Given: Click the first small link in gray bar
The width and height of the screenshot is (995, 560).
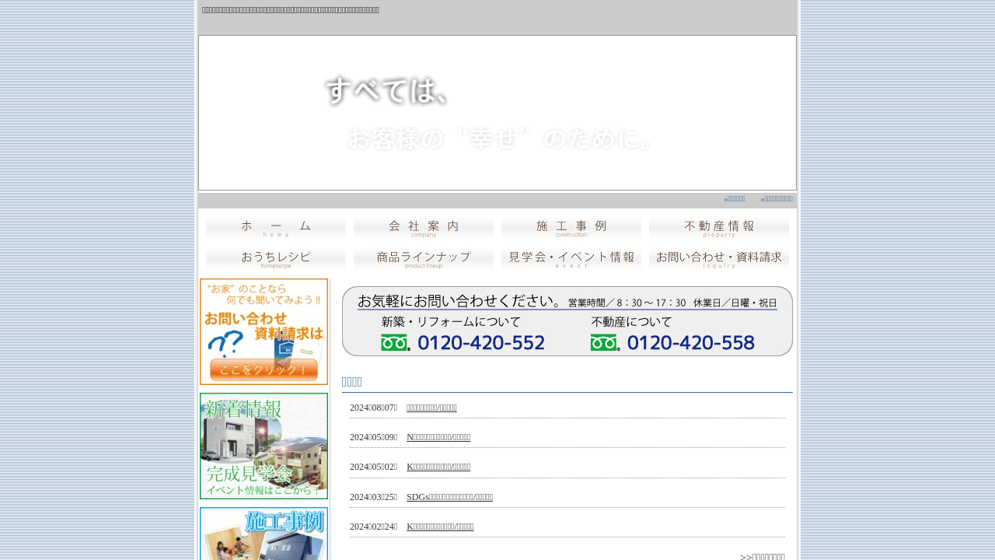Looking at the screenshot, I should (735, 199).
